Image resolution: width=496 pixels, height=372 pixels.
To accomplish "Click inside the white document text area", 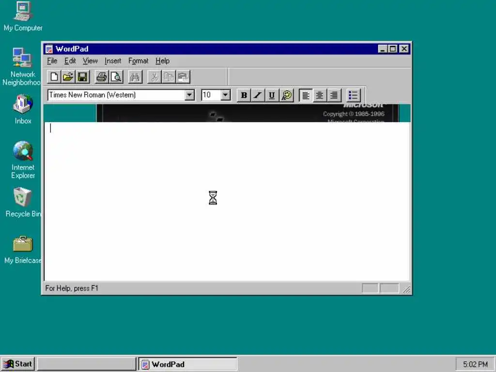I will coord(227,201).
